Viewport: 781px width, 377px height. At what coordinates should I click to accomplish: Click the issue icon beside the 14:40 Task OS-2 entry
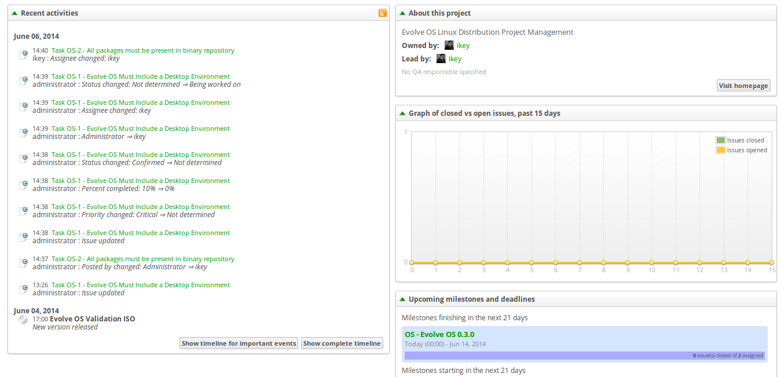click(24, 54)
